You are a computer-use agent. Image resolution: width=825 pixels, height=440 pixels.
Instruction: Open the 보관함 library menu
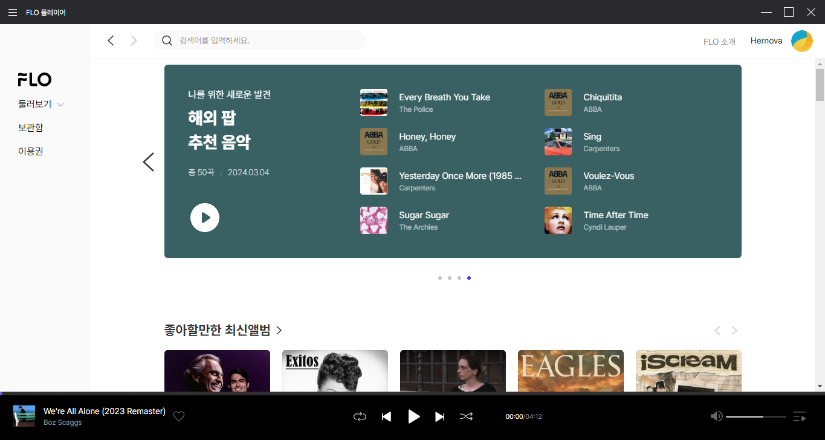tap(31, 128)
